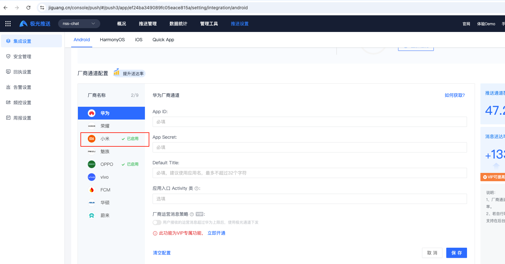Click the VIP可提高 orange banner
Image resolution: width=505 pixels, height=264 pixels.
[493, 177]
